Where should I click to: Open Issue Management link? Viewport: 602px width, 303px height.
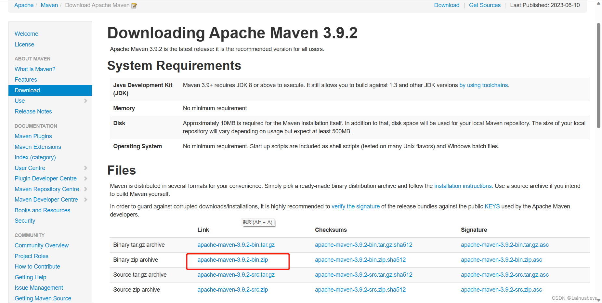(x=39, y=288)
